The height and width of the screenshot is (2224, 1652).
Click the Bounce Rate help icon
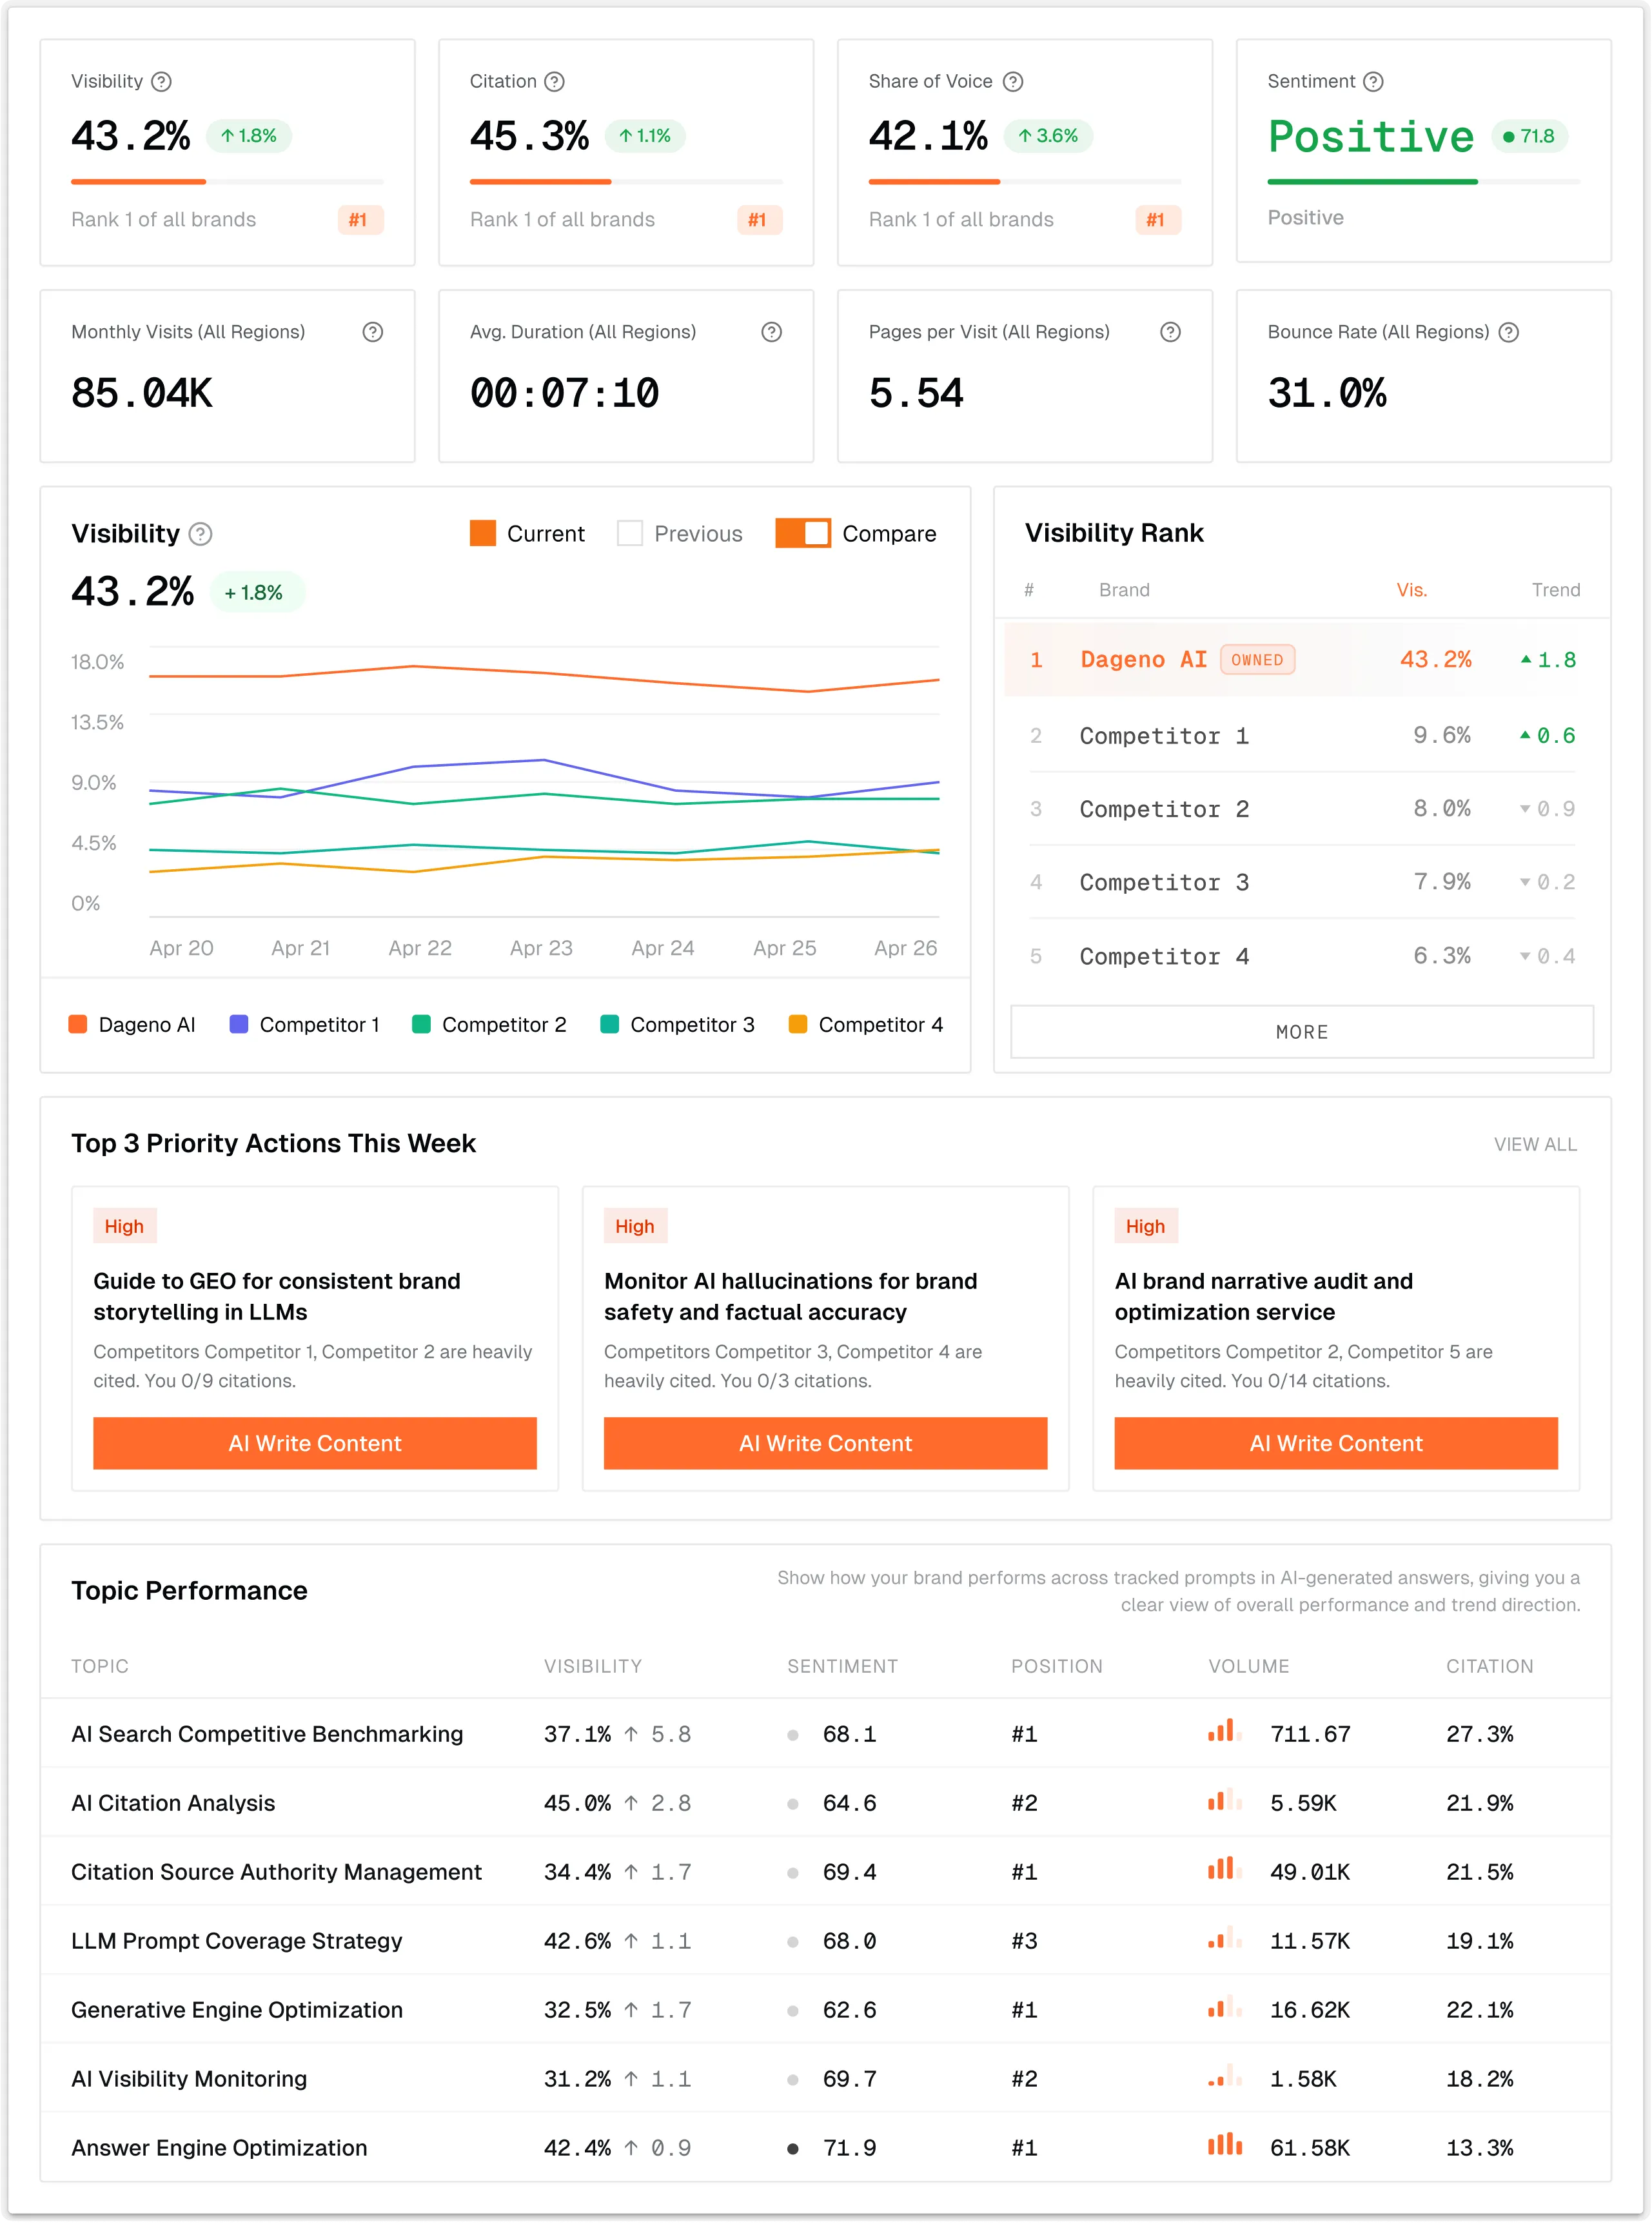click(x=1509, y=332)
